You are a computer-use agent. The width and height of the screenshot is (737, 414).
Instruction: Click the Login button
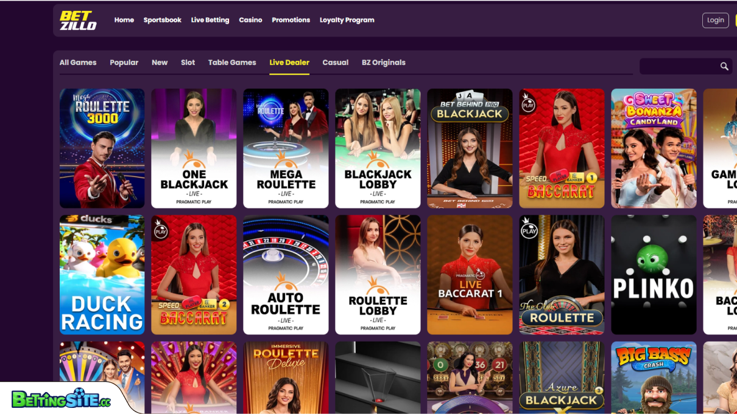tap(715, 20)
